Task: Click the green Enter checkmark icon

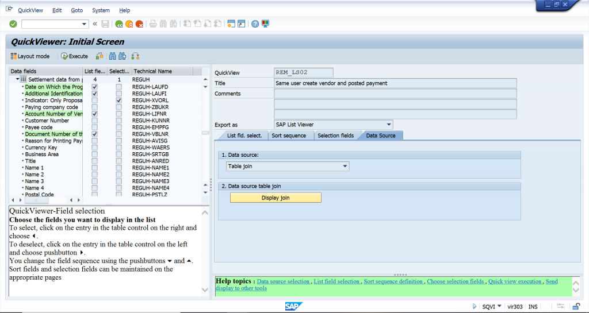Action: 13,24
